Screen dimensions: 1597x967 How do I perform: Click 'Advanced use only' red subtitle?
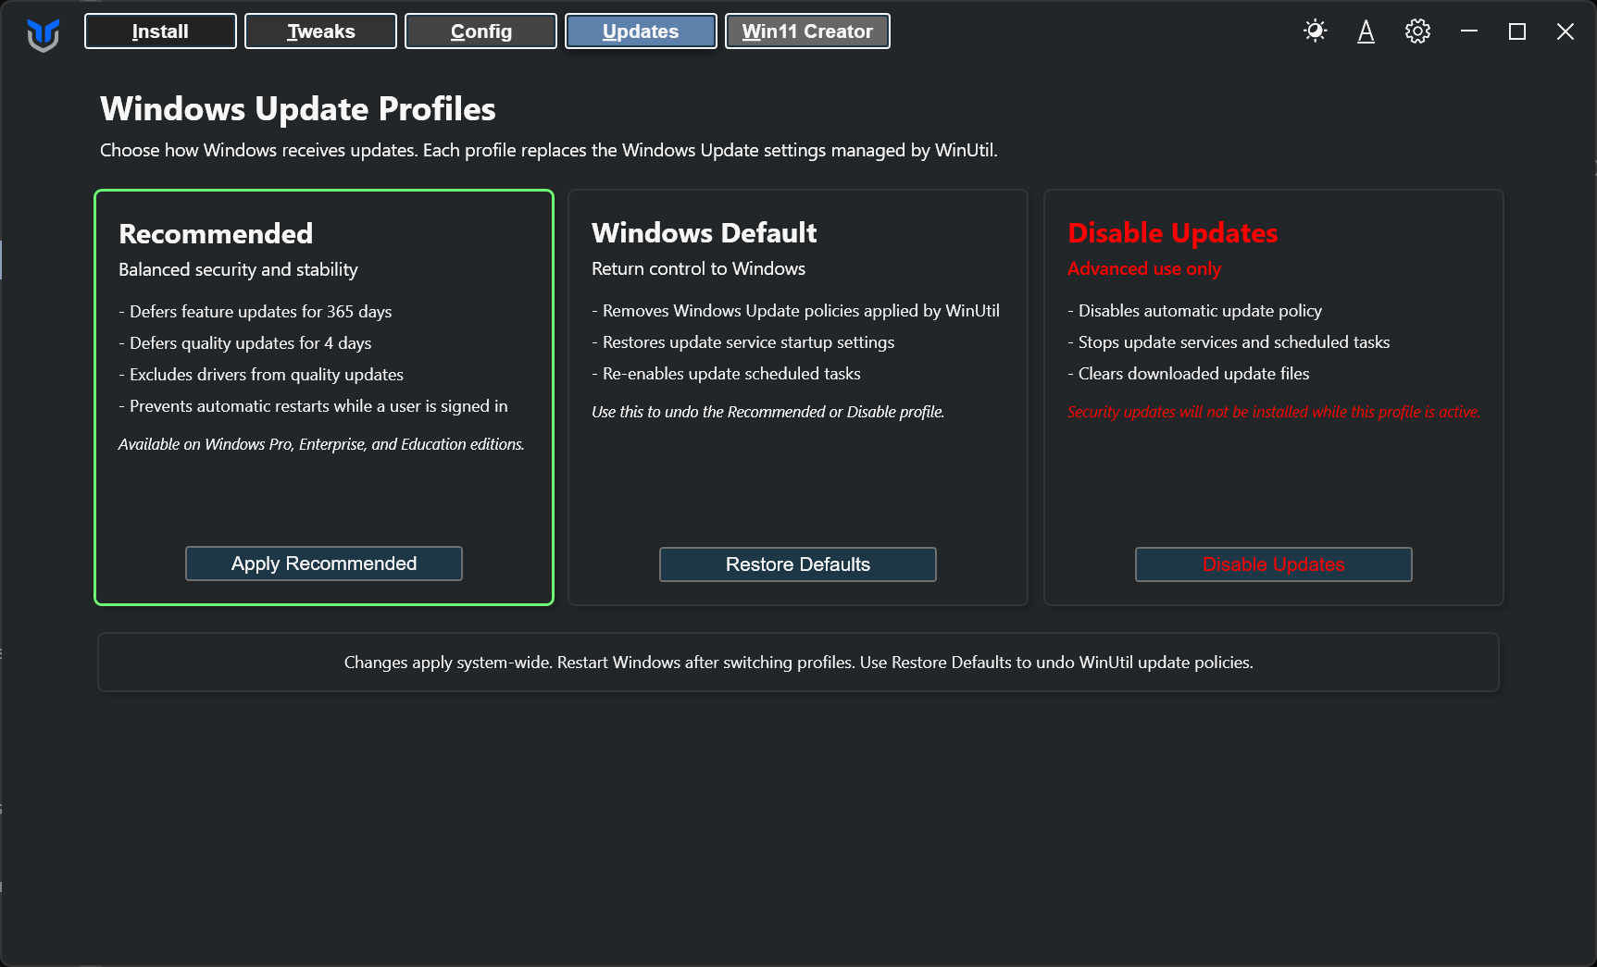pyautogui.click(x=1144, y=268)
